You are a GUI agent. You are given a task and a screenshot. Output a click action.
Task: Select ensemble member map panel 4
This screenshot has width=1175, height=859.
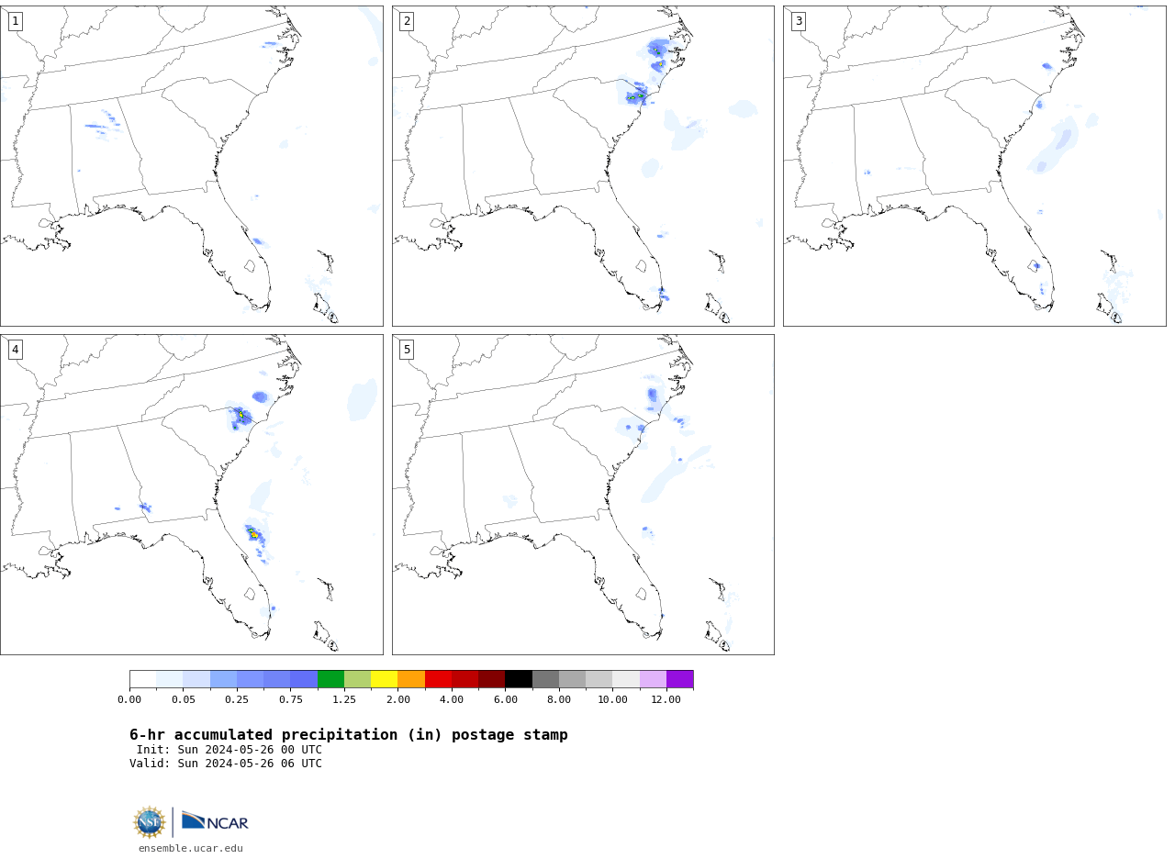tap(192, 495)
